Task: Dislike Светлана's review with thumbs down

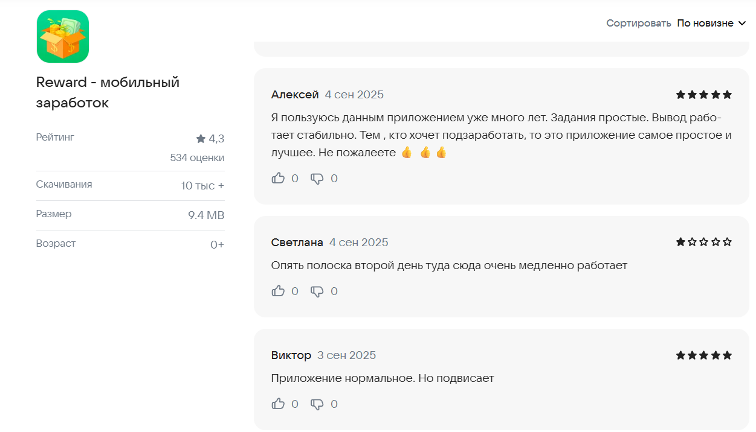Action: 317,291
